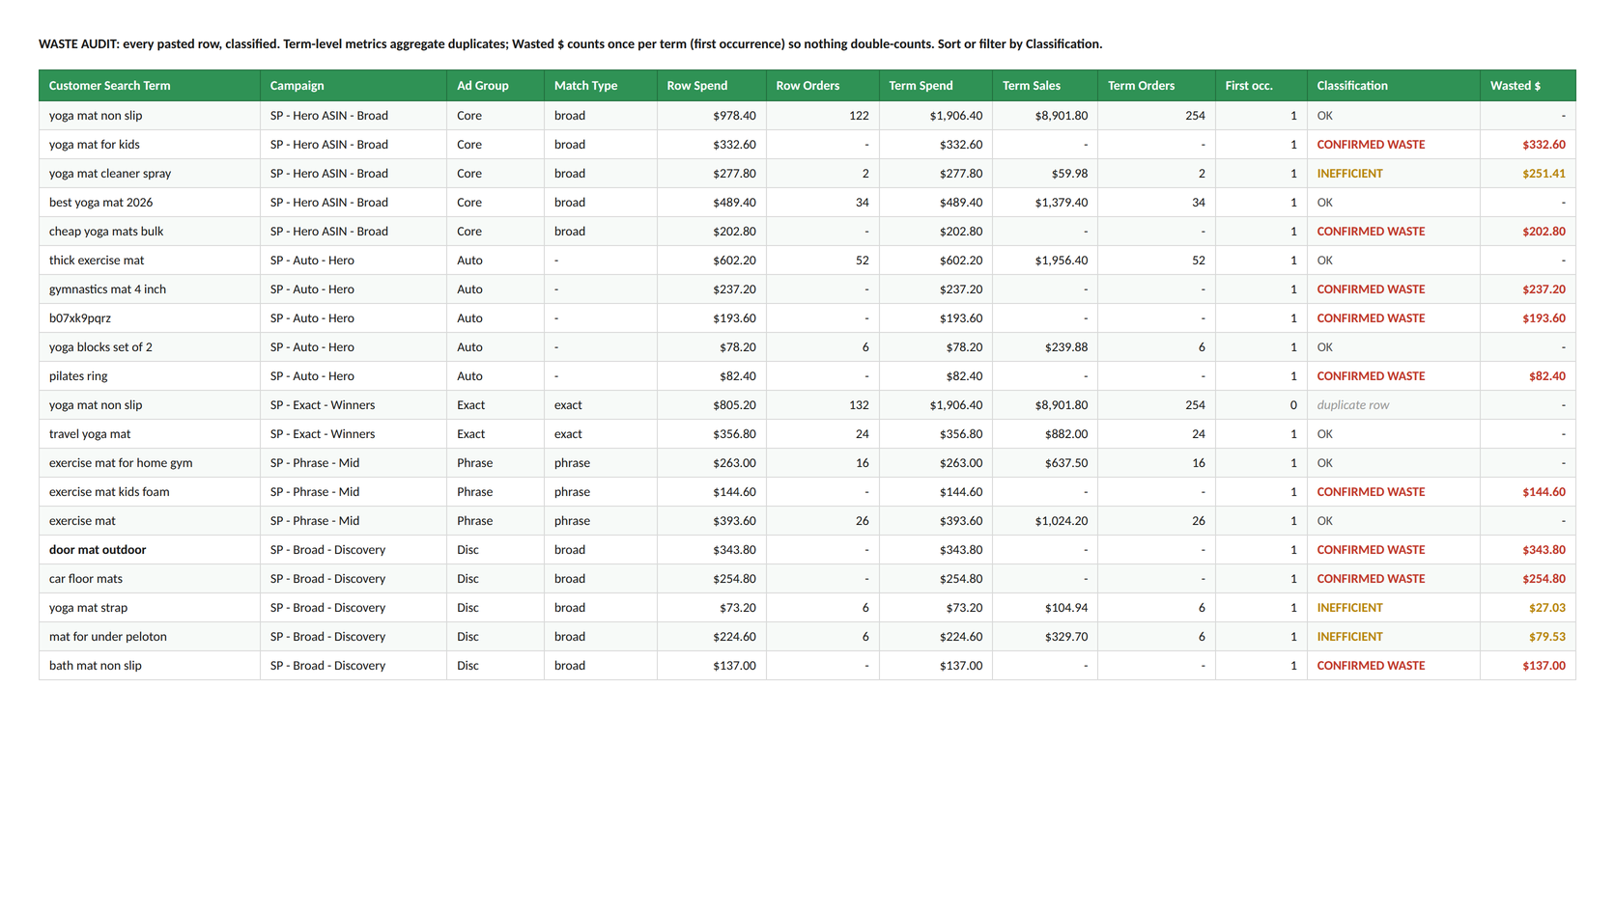Click the Term Spend column header
This screenshot has width=1615, height=908.
click(936, 86)
